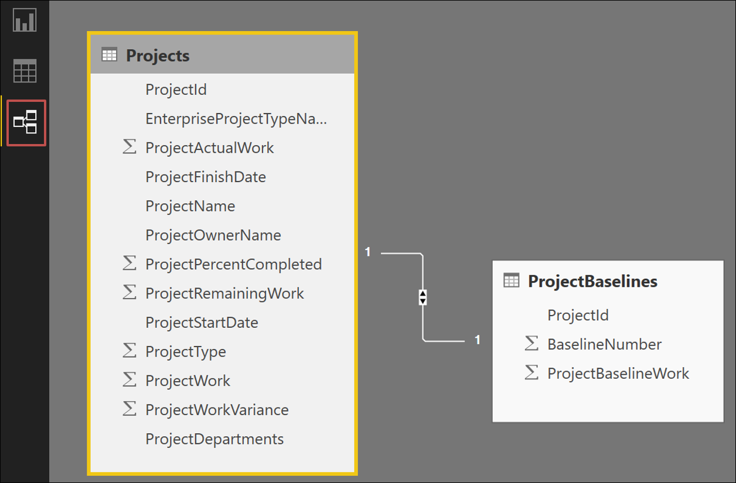Open the Report view icon

coord(25,20)
